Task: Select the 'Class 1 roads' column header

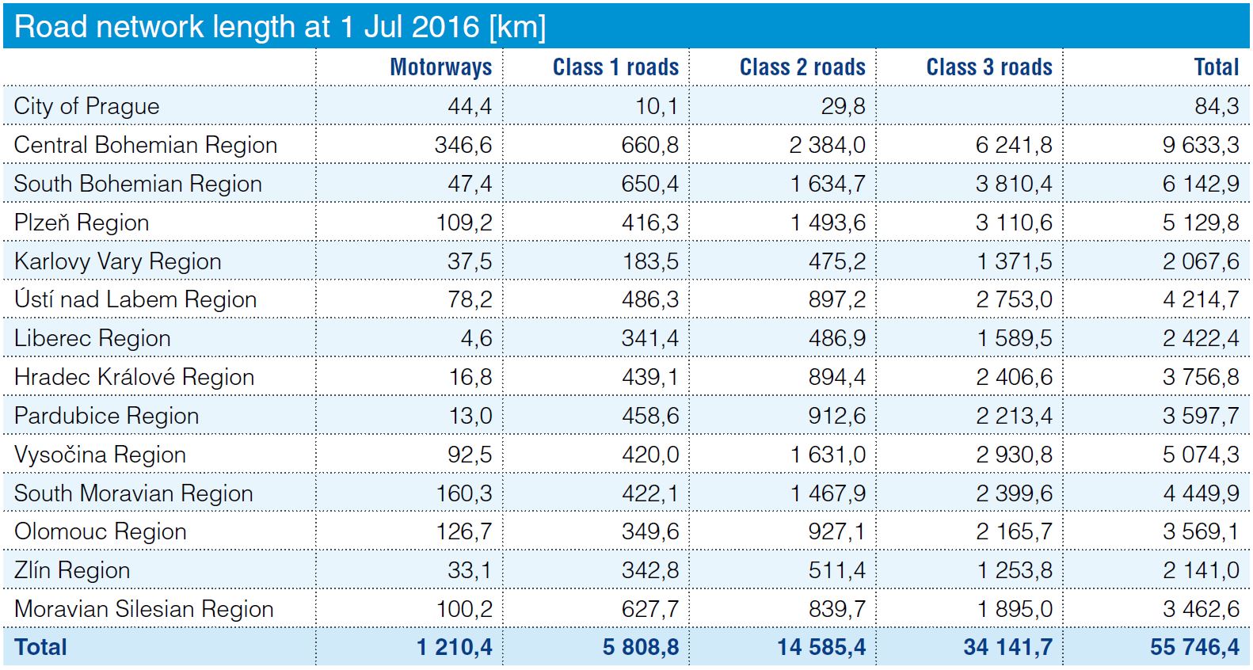Action: [616, 67]
